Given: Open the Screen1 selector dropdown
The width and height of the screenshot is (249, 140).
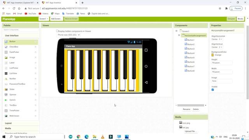Looking at the screenshot, I should click(x=44, y=19).
